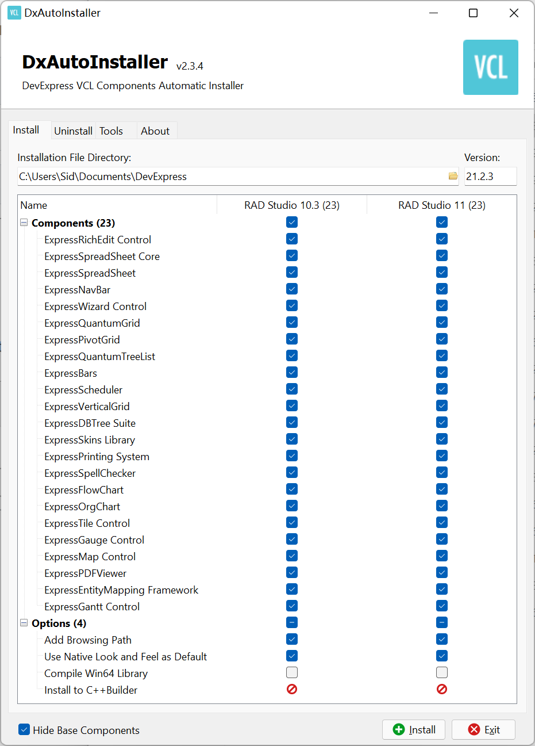This screenshot has width=535, height=746.
Task: Minimize the DxAutoInstaller window
Action: click(x=433, y=13)
